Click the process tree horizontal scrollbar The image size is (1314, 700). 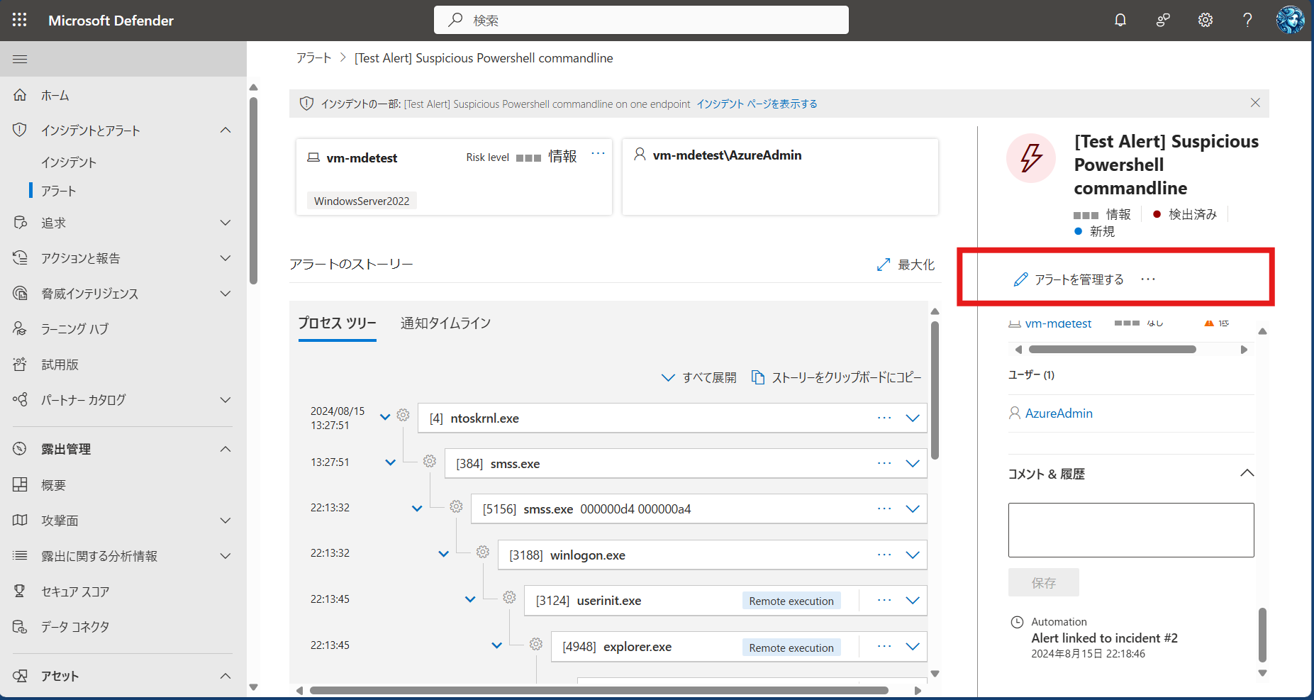(599, 690)
